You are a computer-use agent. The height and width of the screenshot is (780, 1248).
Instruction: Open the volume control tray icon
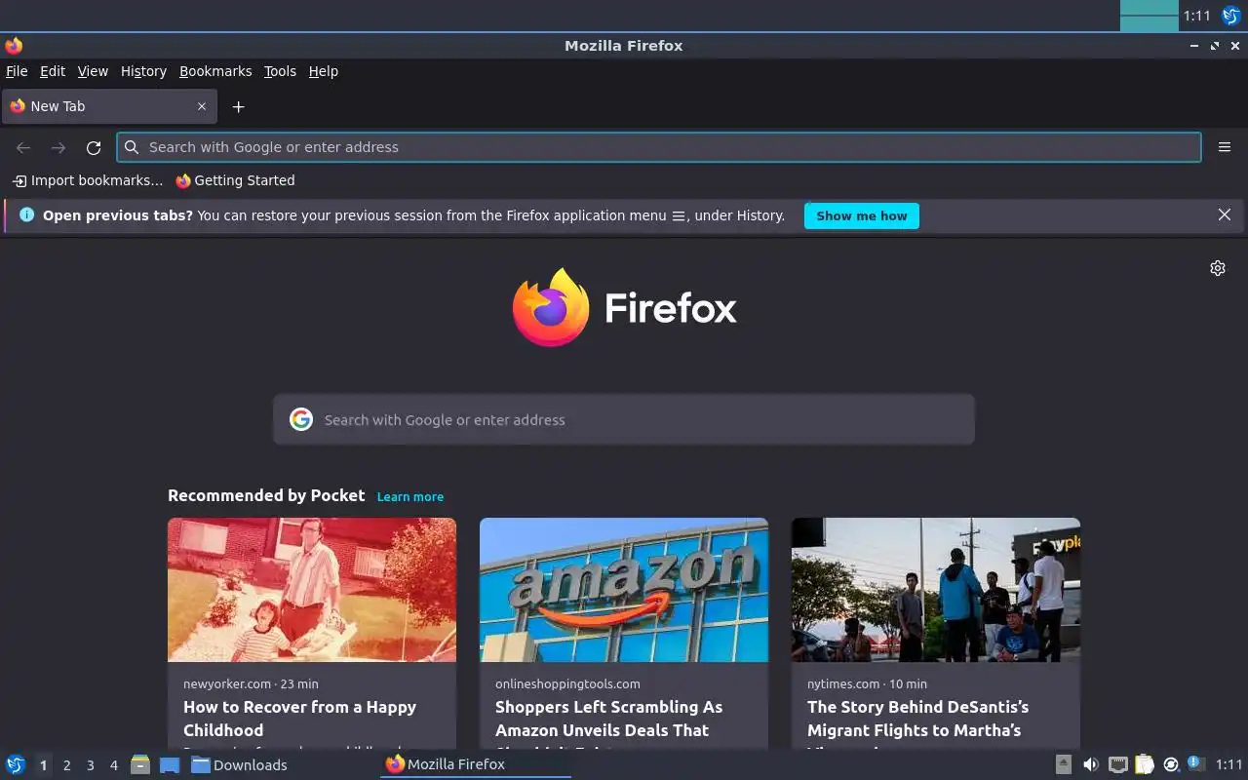click(x=1091, y=764)
